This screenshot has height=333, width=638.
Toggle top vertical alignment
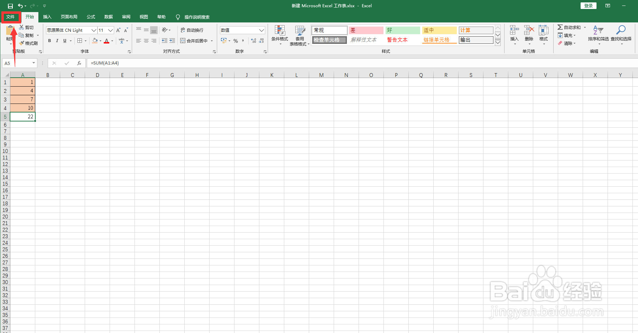[x=139, y=30]
